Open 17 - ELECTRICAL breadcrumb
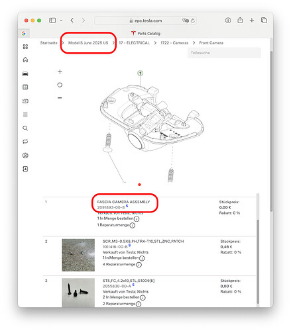This screenshot has height=331, width=291. [x=134, y=43]
